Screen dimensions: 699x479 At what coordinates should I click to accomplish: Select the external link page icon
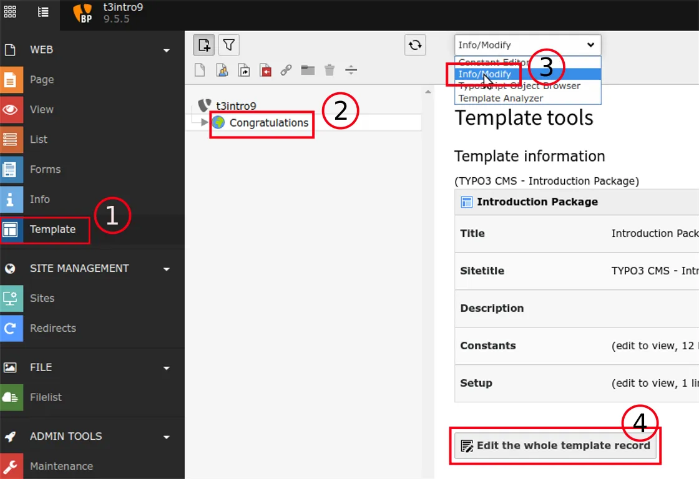286,70
